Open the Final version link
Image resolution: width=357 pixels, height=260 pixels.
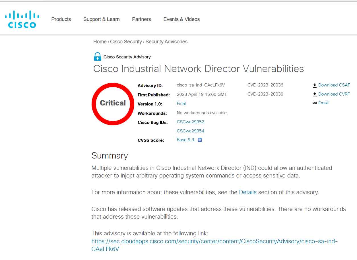tap(181, 103)
